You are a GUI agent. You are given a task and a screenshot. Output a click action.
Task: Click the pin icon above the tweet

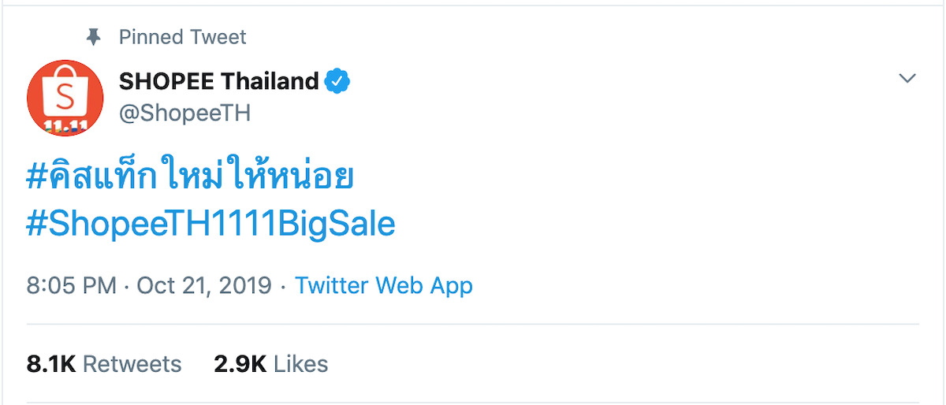click(x=94, y=37)
